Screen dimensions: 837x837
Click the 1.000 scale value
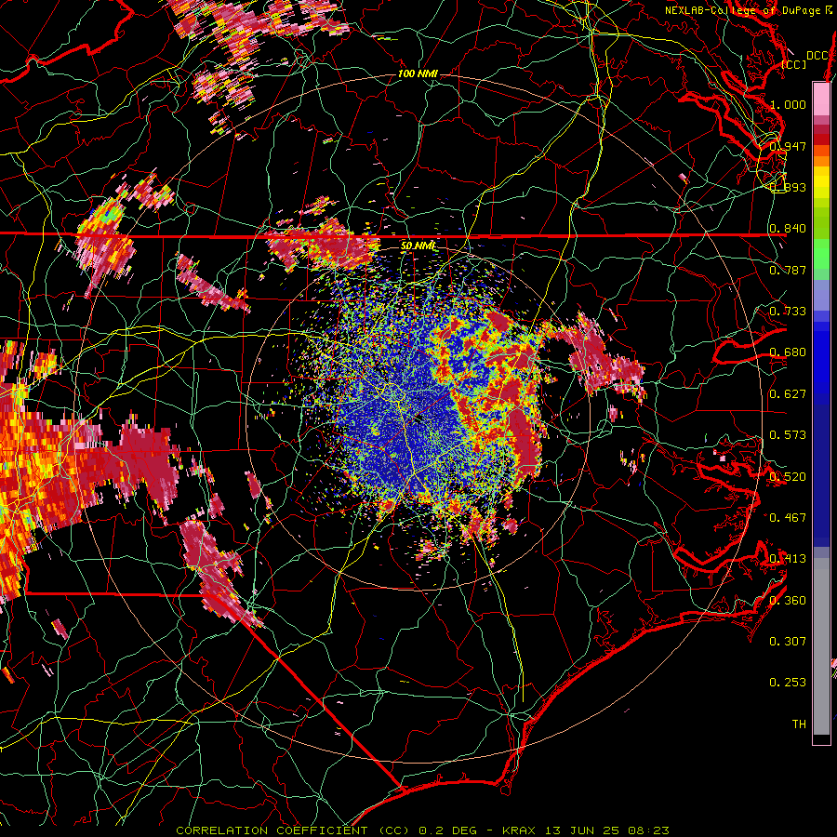point(788,104)
